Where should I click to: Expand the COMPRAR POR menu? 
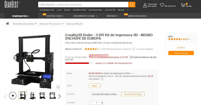pos(21,16)
